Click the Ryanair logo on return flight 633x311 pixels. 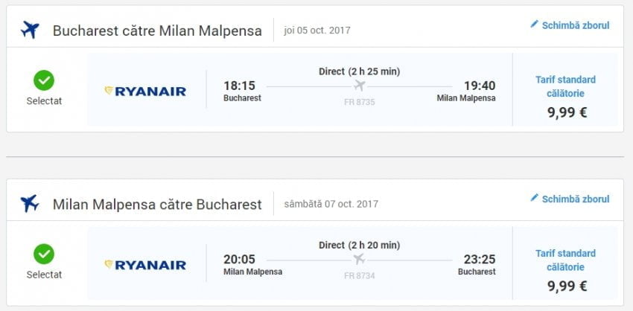click(145, 265)
